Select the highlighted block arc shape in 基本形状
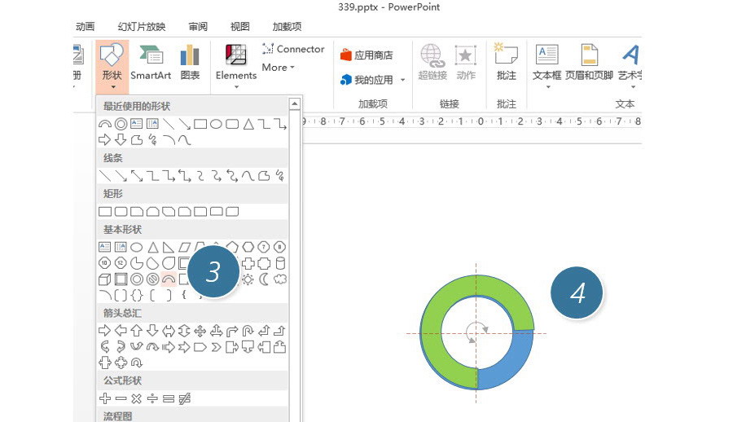733x422 pixels. click(169, 279)
